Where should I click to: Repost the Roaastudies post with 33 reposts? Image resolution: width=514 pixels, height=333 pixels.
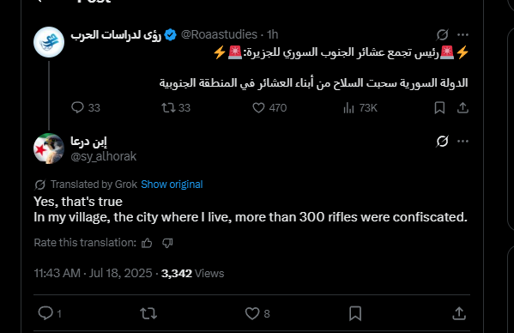[176, 107]
